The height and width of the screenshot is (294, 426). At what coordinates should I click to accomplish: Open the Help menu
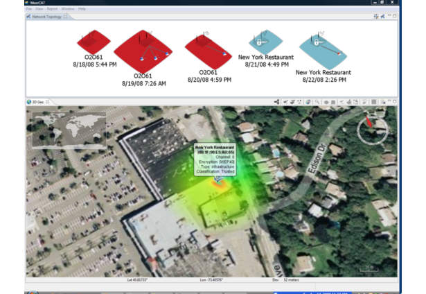(x=82, y=9)
